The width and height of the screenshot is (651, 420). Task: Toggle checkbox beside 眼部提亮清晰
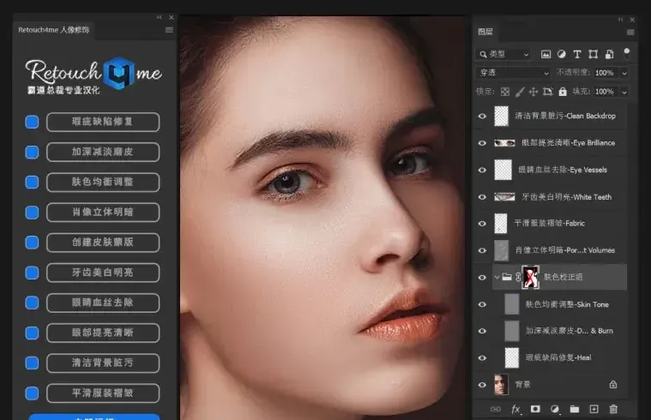tap(32, 333)
